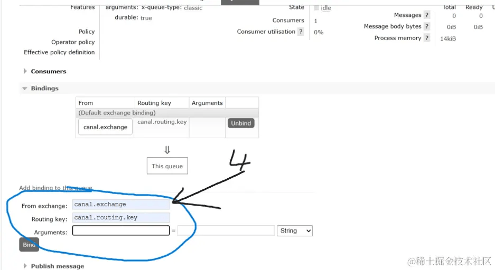Expand the Consumers section

(48, 71)
